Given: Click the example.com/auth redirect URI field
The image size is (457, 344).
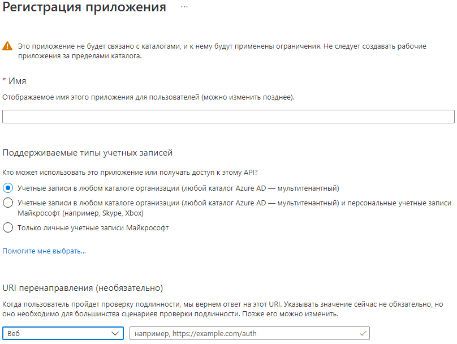Looking at the screenshot, I should point(243,333).
